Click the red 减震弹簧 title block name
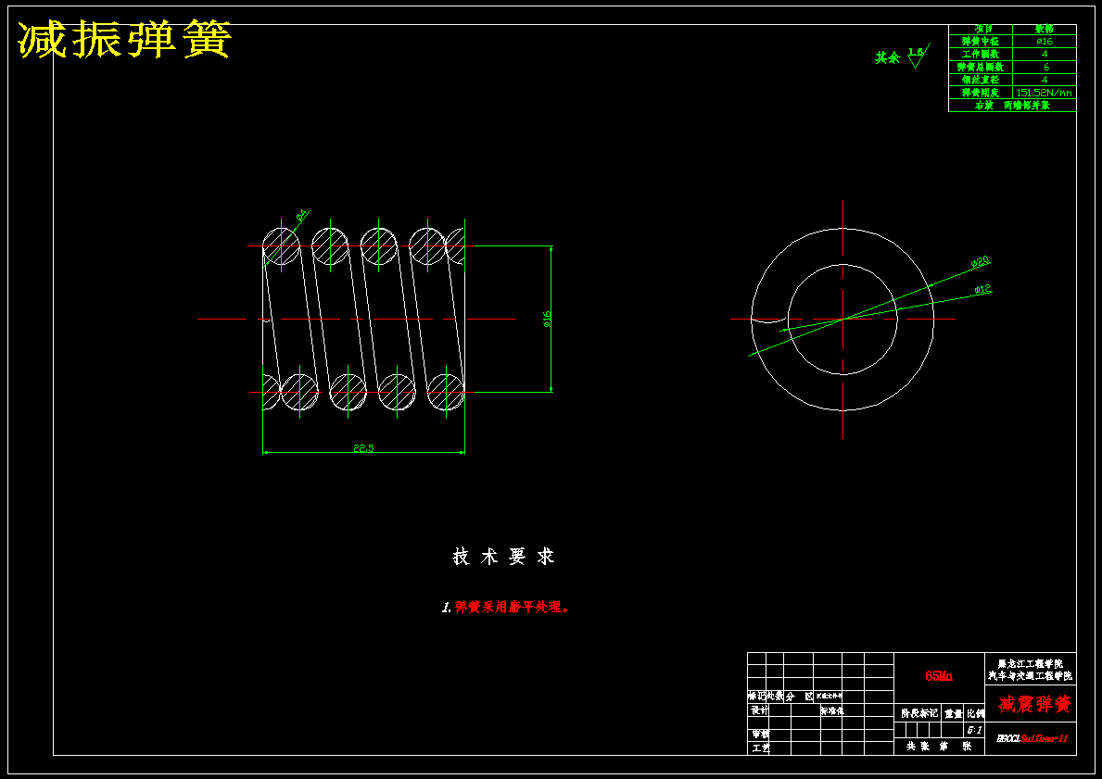1102x779 pixels. [1034, 704]
